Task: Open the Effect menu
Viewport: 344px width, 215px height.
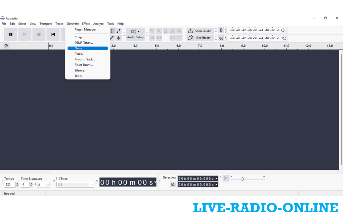Action: click(86, 24)
